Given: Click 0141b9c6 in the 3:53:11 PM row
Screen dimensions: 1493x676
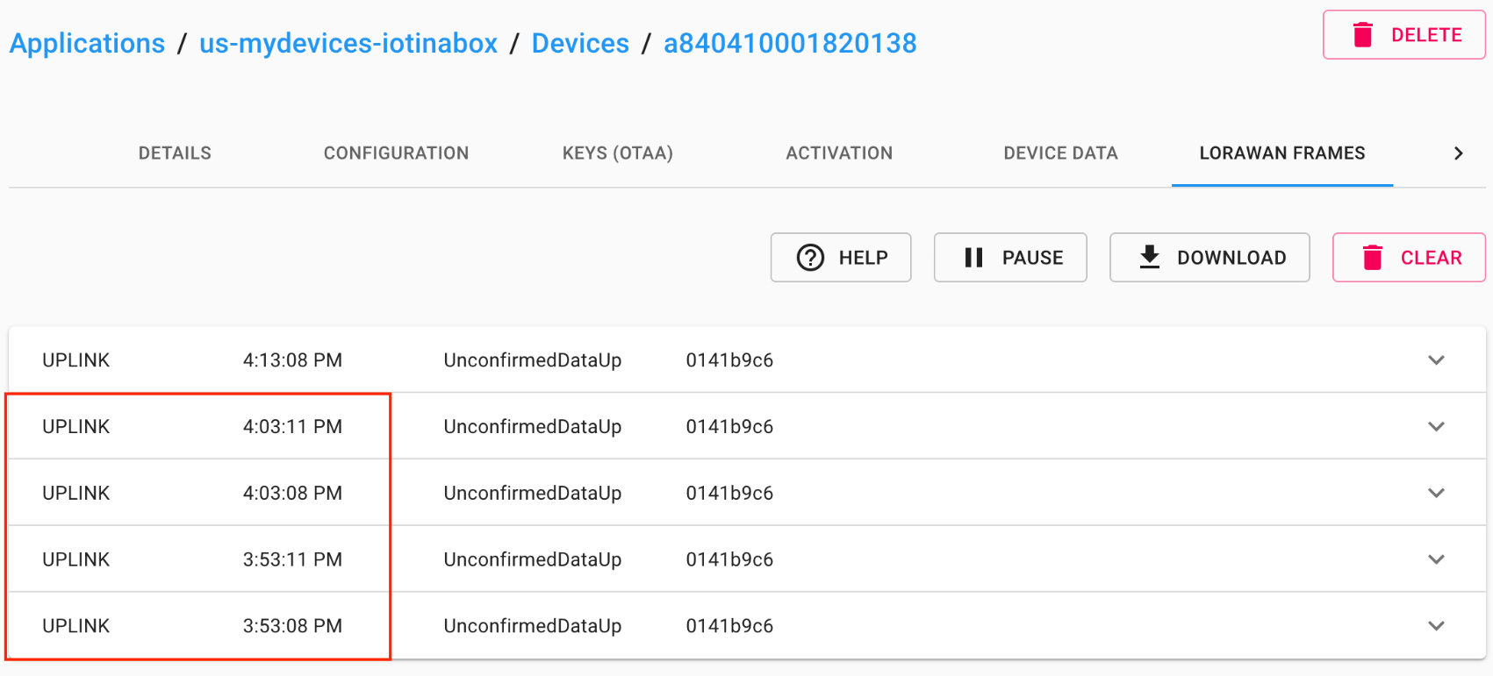Looking at the screenshot, I should point(729,559).
